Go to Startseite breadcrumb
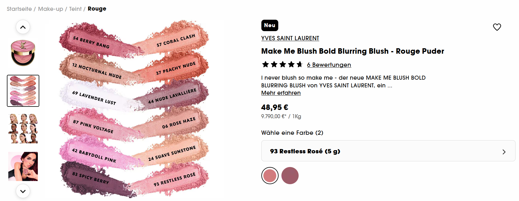519x201 pixels. point(19,9)
